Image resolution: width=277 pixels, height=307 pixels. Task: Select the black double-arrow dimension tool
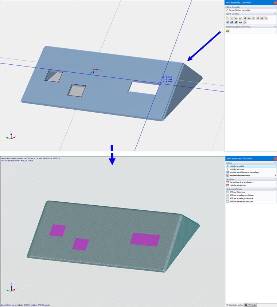pos(241,22)
